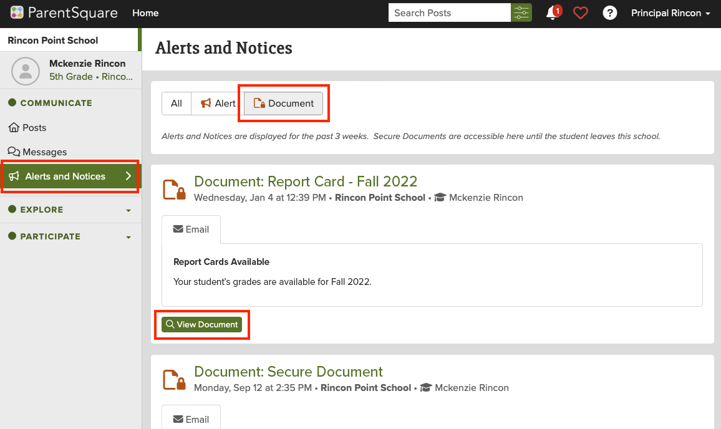Open the Principal Rincon account dropdown
This screenshot has width=721, height=429.
click(x=670, y=13)
